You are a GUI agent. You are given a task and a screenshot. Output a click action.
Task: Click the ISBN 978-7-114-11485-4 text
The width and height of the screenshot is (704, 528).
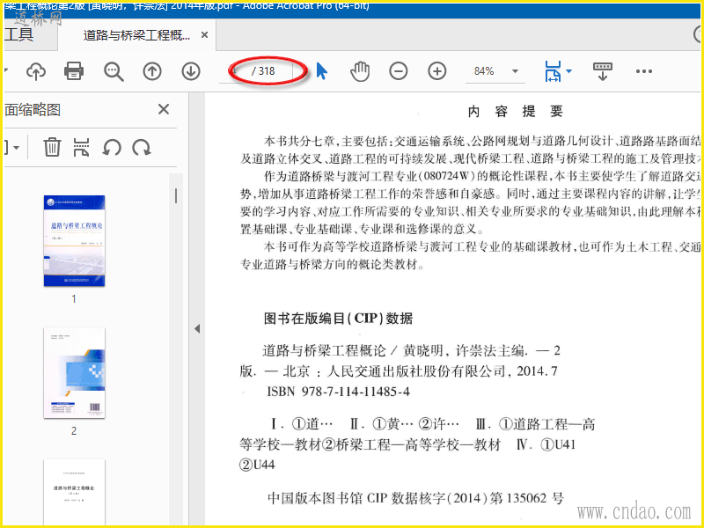pos(338,392)
